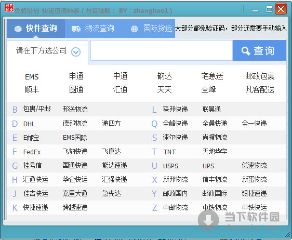Pick 递四方 in the D row
The image size is (292, 240).
pyautogui.click(x=111, y=123)
